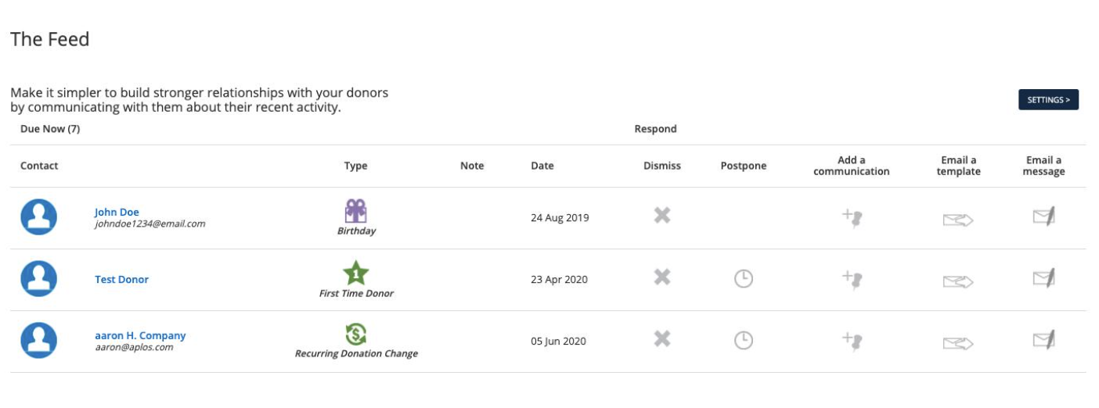Screen dimensions: 1099x408
Task: Email a message to John Doe
Action: [x=1043, y=215]
